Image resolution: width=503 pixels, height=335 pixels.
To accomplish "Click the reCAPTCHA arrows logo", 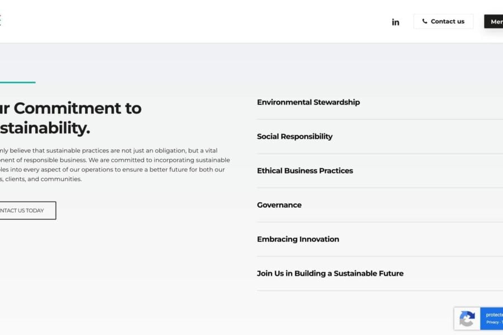I will [x=467, y=319].
